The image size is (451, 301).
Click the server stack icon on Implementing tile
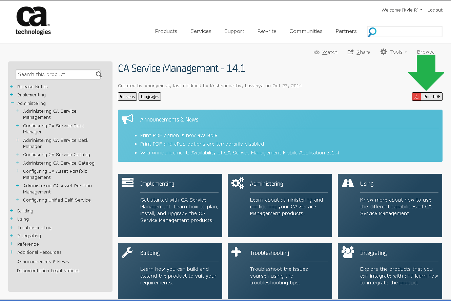click(127, 183)
